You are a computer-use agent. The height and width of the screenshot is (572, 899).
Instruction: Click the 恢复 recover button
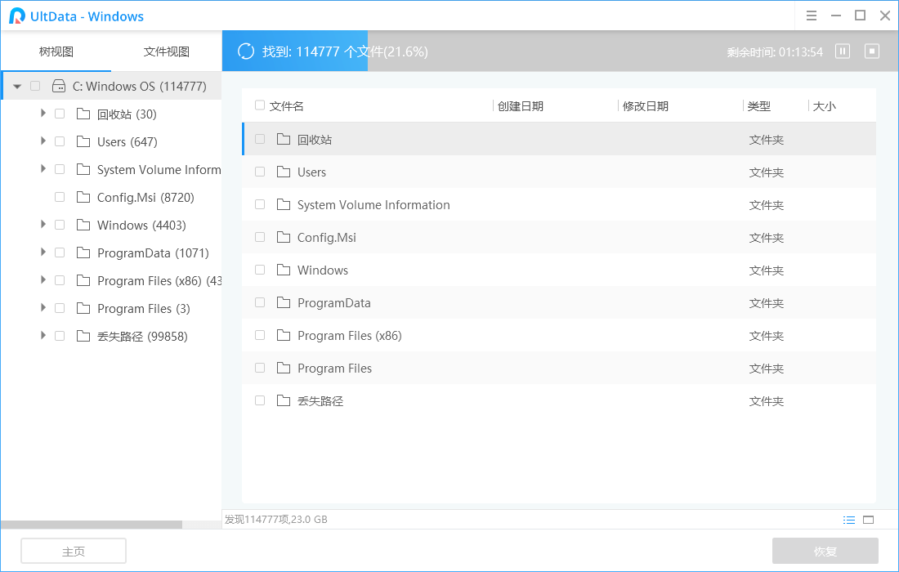[825, 550]
